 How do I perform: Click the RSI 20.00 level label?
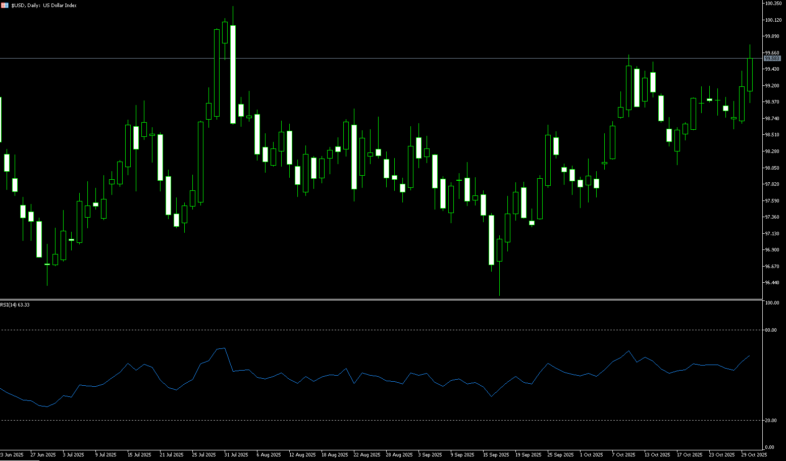pyautogui.click(x=771, y=421)
